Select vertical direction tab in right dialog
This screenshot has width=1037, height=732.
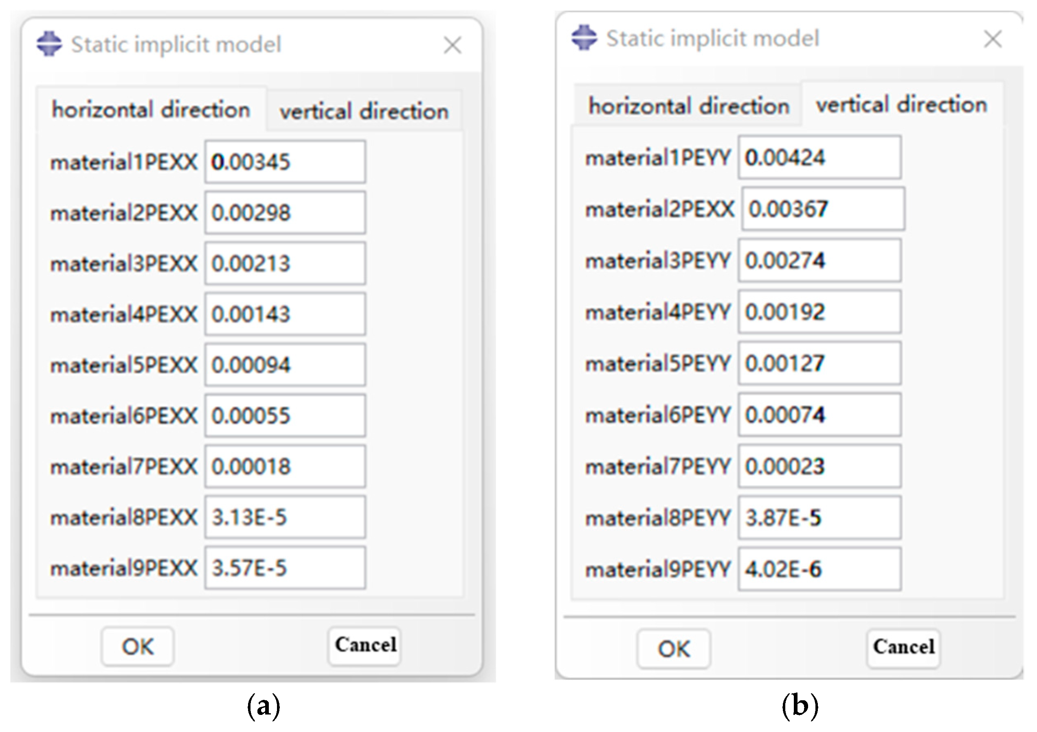pos(901,105)
